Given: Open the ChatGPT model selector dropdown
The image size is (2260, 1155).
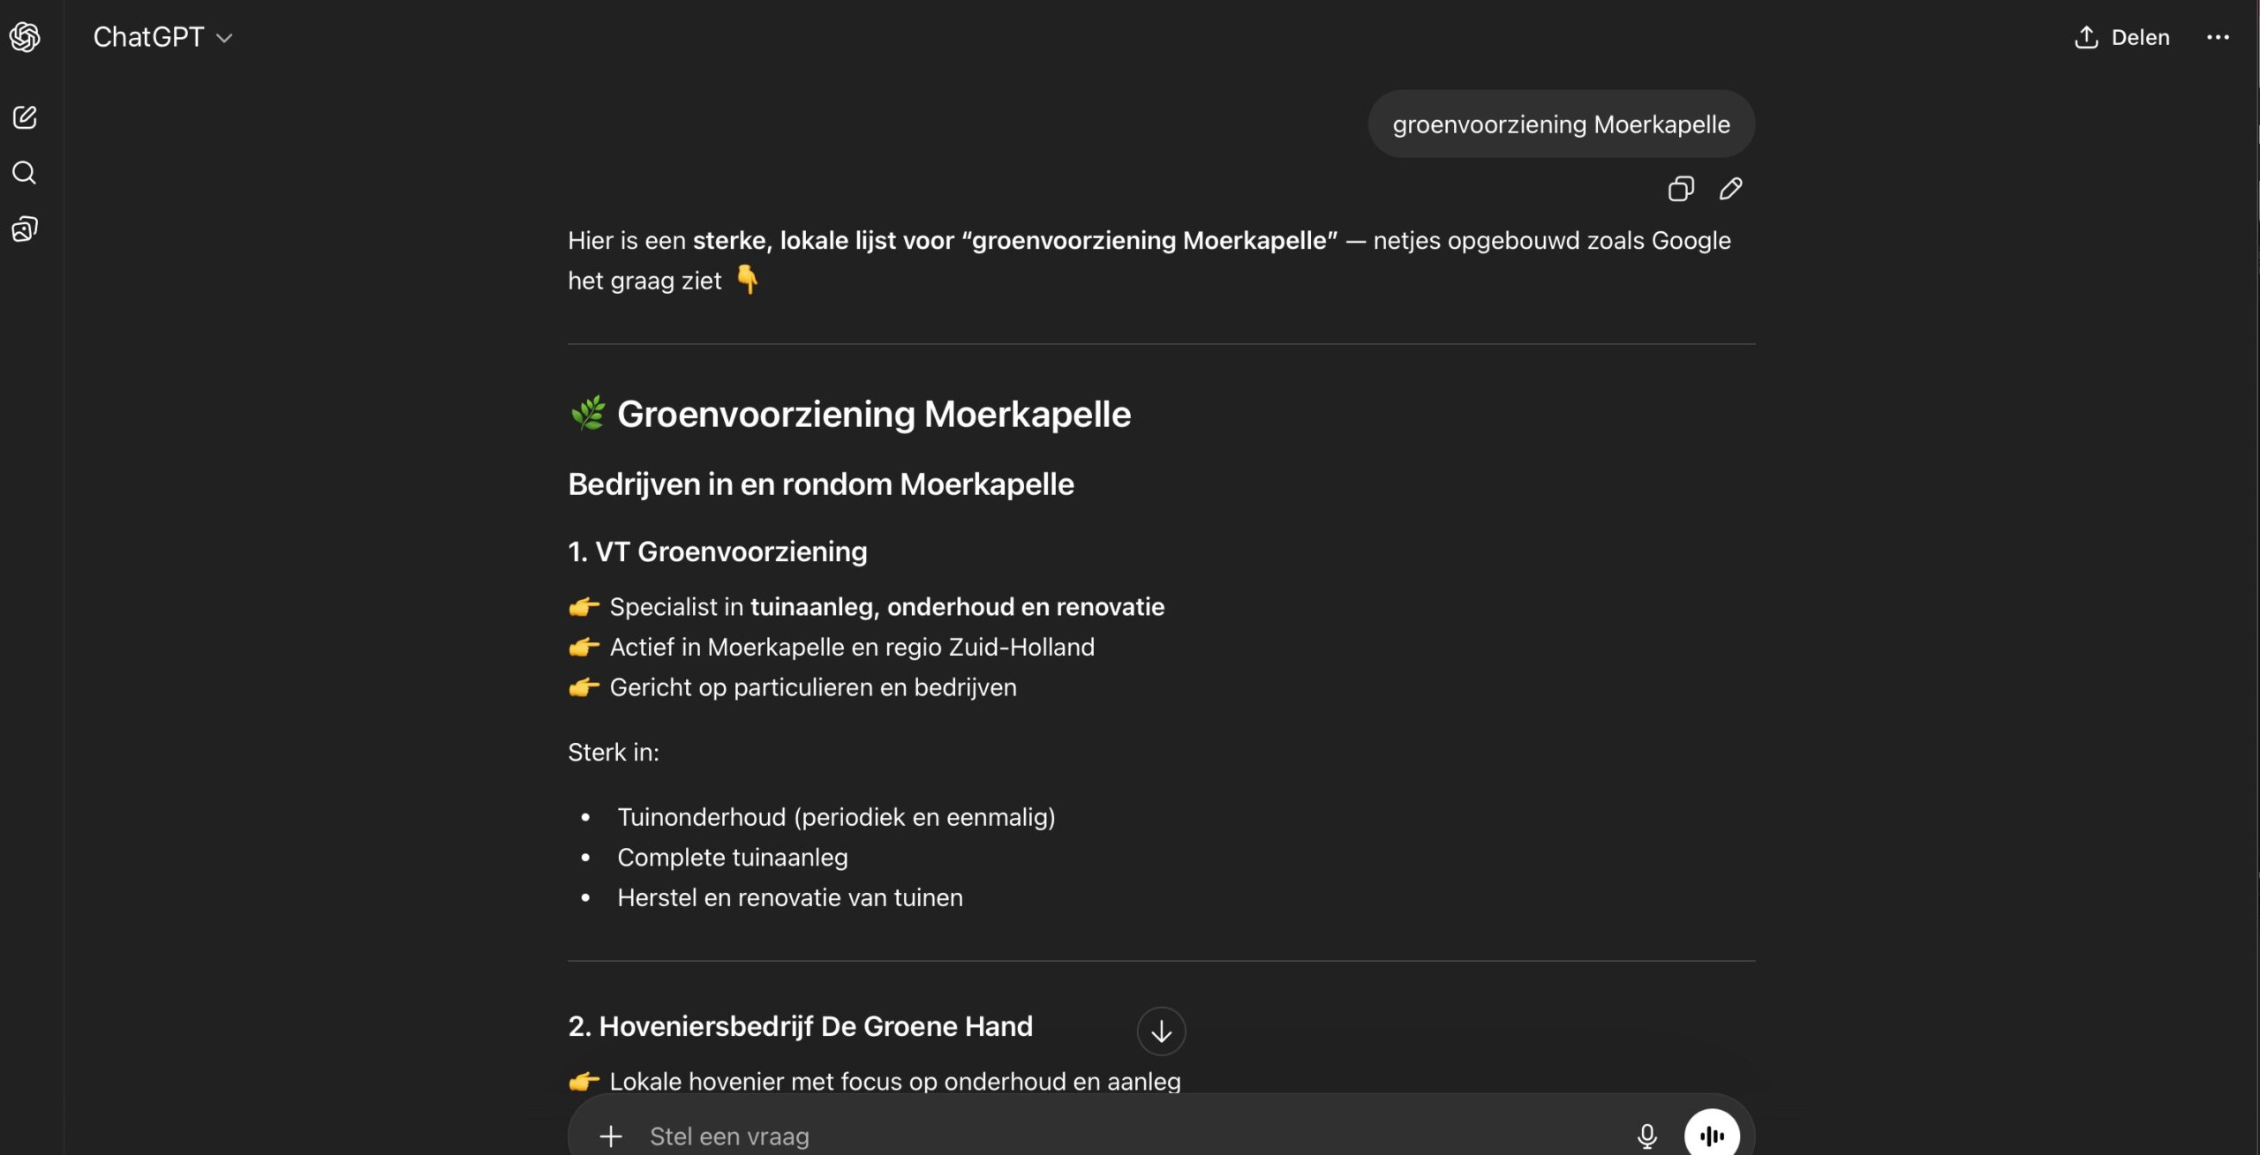Looking at the screenshot, I should pyautogui.click(x=162, y=37).
